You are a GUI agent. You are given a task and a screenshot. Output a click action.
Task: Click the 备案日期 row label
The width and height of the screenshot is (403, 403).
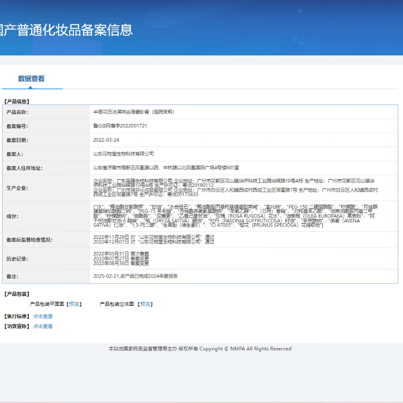tap(17, 141)
